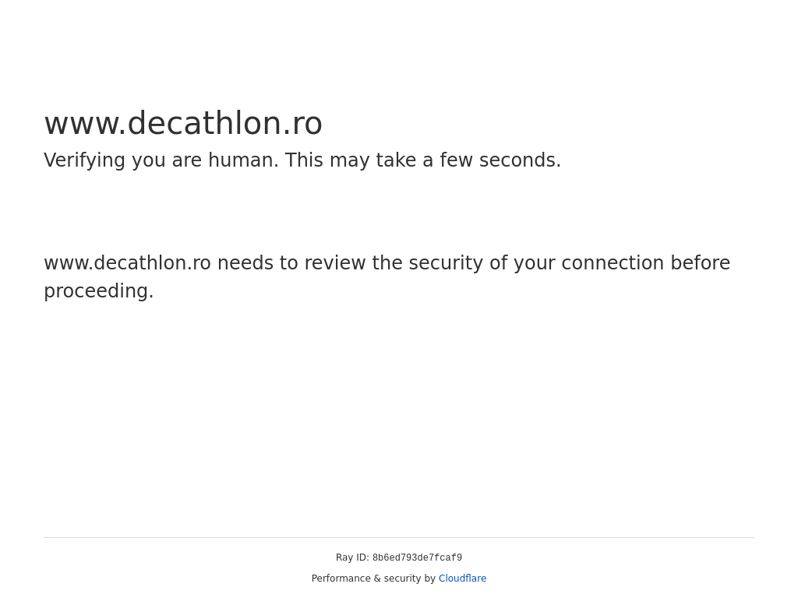Click the Ray ID value 8b6ed793de7fcaf9
This screenshot has width=798, height=598.
[417, 558]
